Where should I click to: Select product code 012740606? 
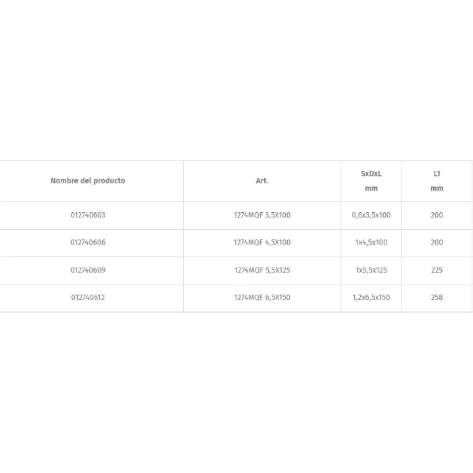pyautogui.click(x=88, y=243)
